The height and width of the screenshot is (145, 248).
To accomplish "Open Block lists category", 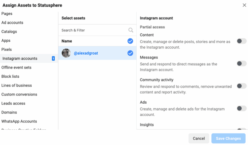I will (x=10, y=77).
